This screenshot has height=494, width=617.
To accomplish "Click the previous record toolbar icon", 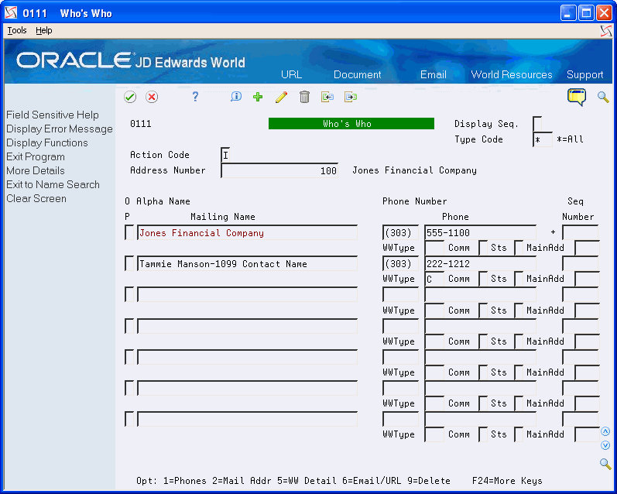I will pyautogui.click(x=327, y=97).
